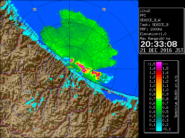Viewport: 185px width, 138px height.
Task: Click the 'Max Range:60 km' line
Action: [x=155, y=39]
